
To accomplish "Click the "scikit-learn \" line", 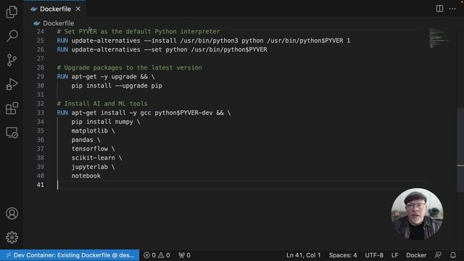I will 96,158.
